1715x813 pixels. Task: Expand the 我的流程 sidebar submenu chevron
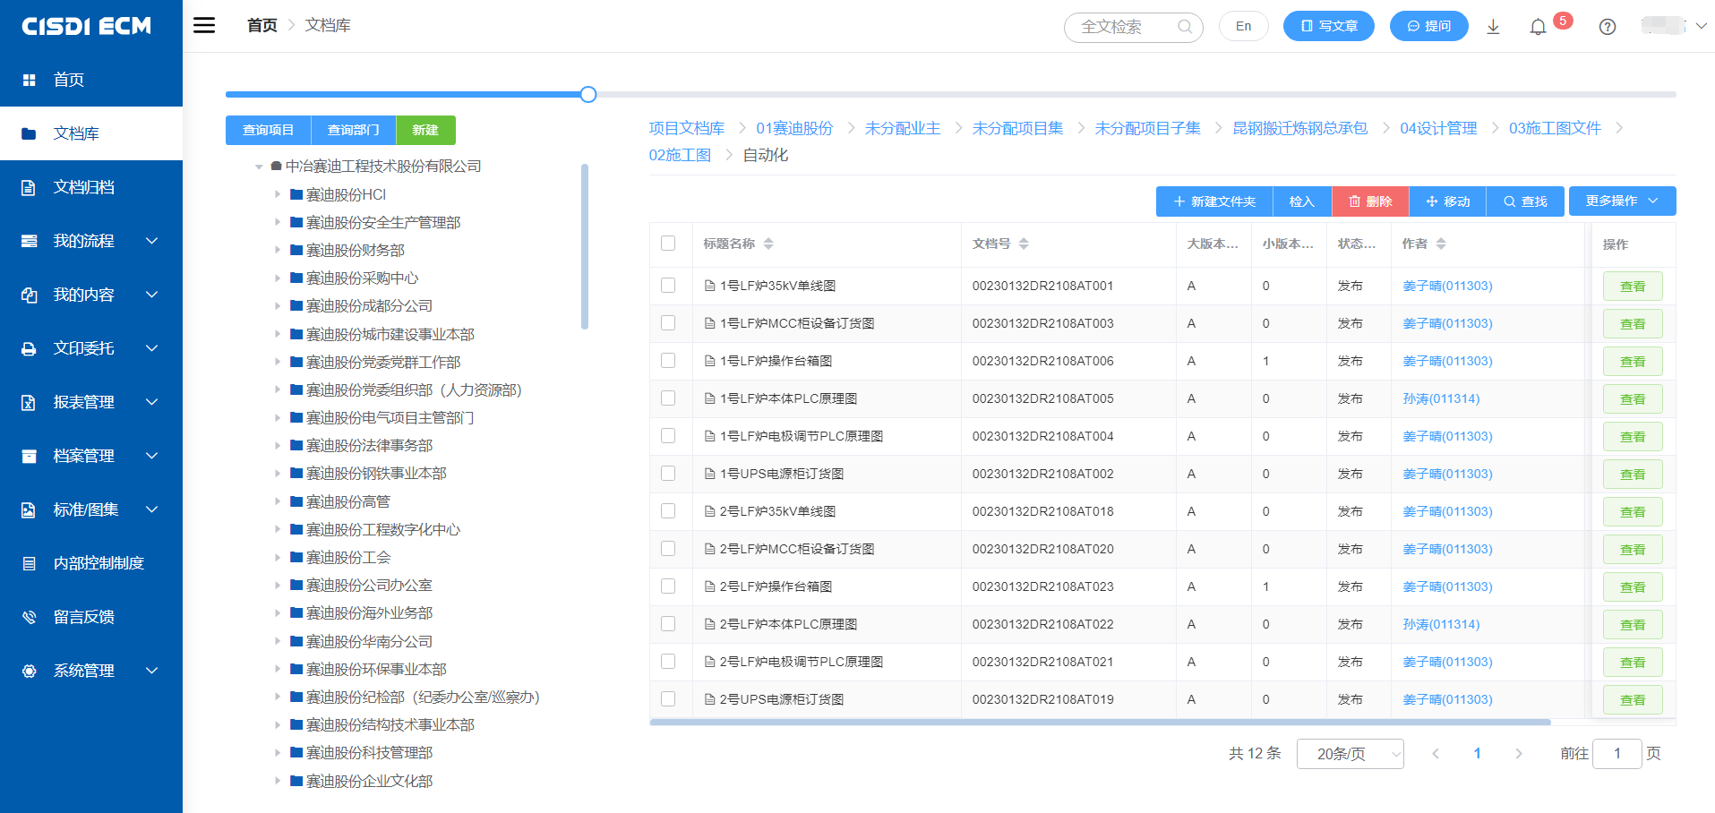151,241
